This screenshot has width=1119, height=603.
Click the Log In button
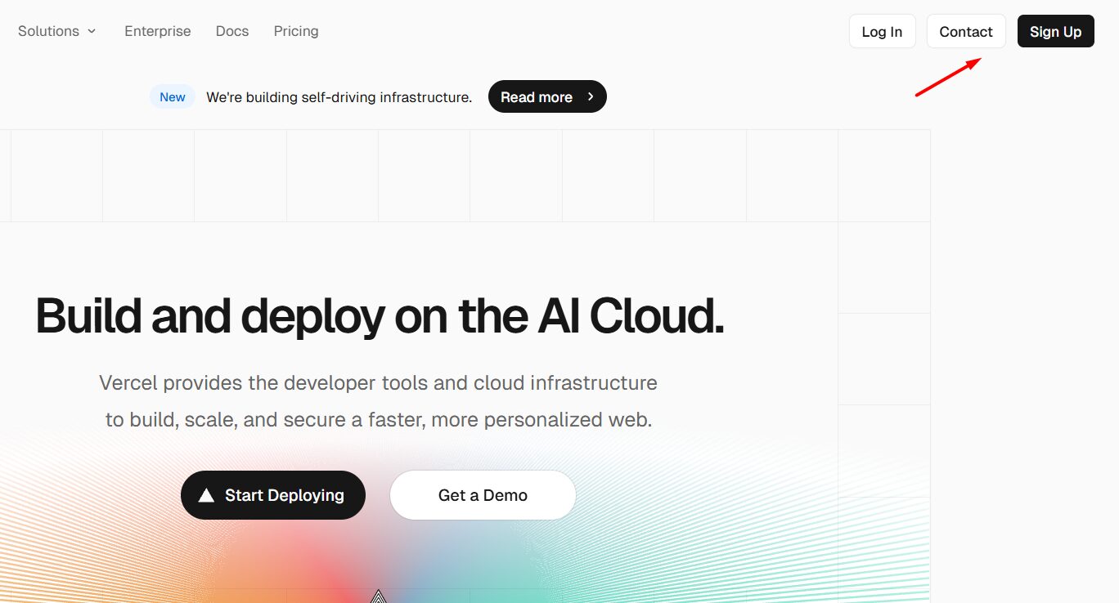882,31
